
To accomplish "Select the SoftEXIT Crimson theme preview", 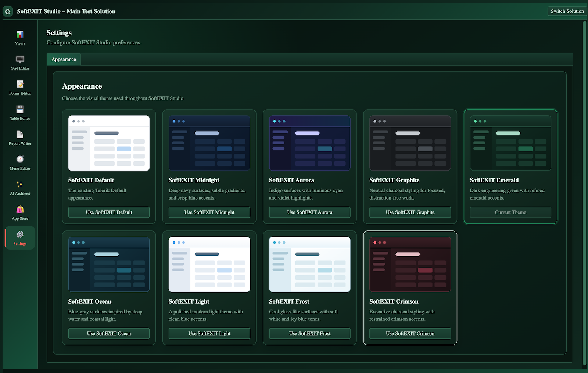I will tap(410, 265).
